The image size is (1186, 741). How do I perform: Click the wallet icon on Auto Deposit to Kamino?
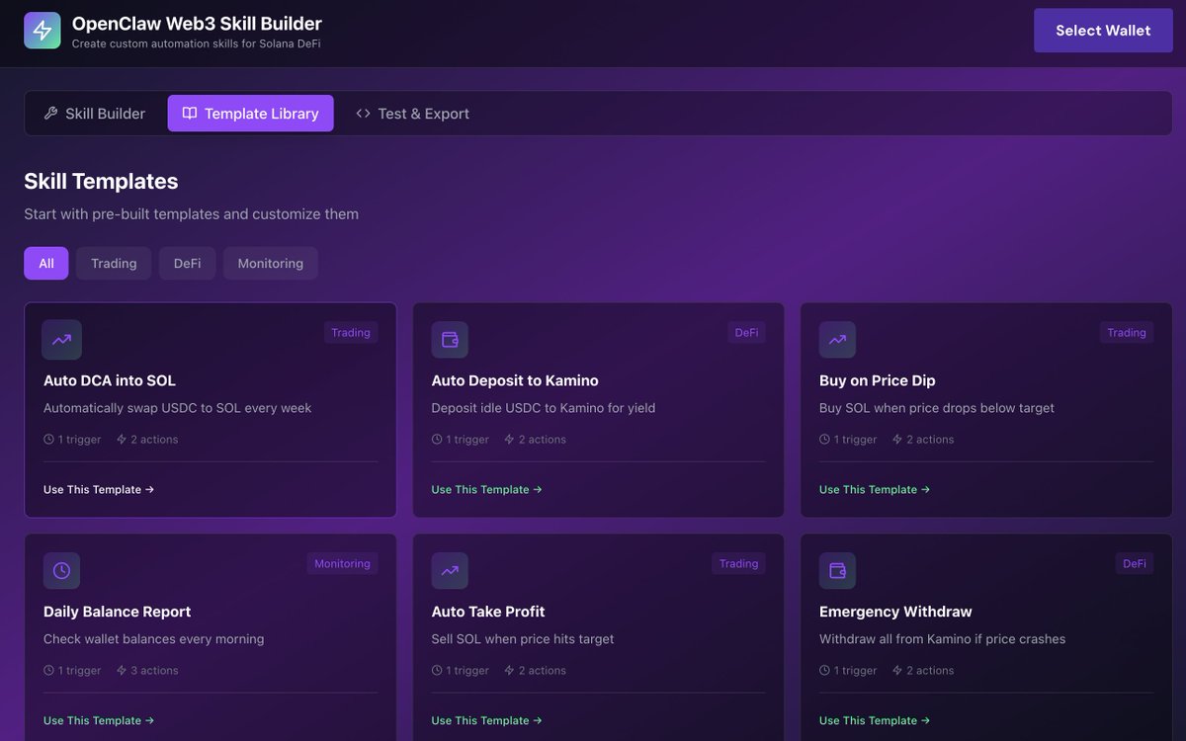[450, 340]
